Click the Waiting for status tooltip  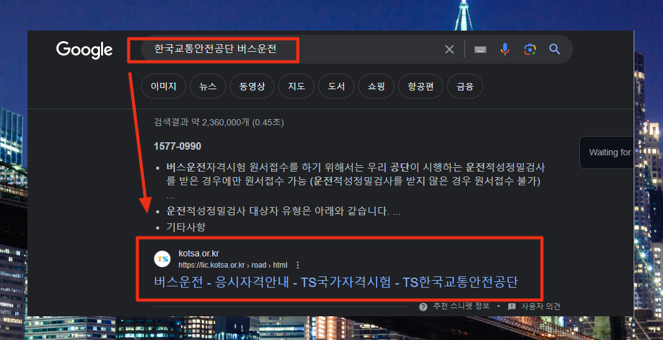coord(607,152)
